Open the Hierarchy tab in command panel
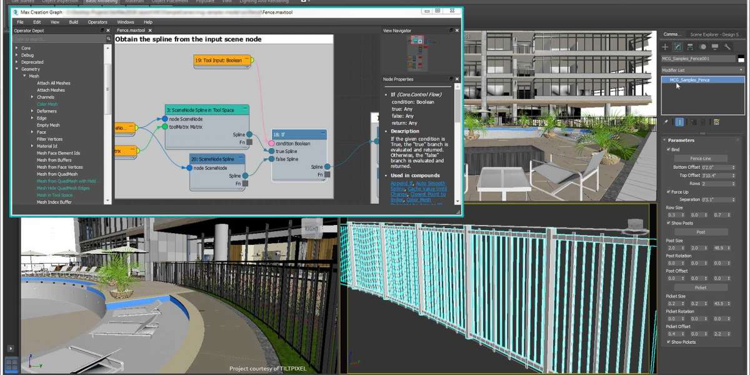Screen dimensions: 750x375 (x=690, y=47)
